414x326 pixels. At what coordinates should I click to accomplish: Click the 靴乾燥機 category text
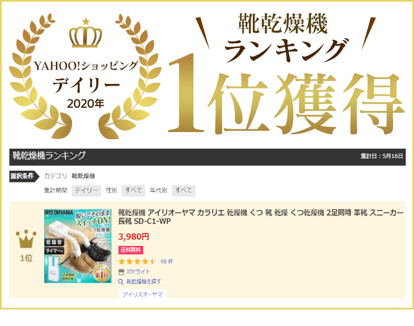click(x=83, y=176)
